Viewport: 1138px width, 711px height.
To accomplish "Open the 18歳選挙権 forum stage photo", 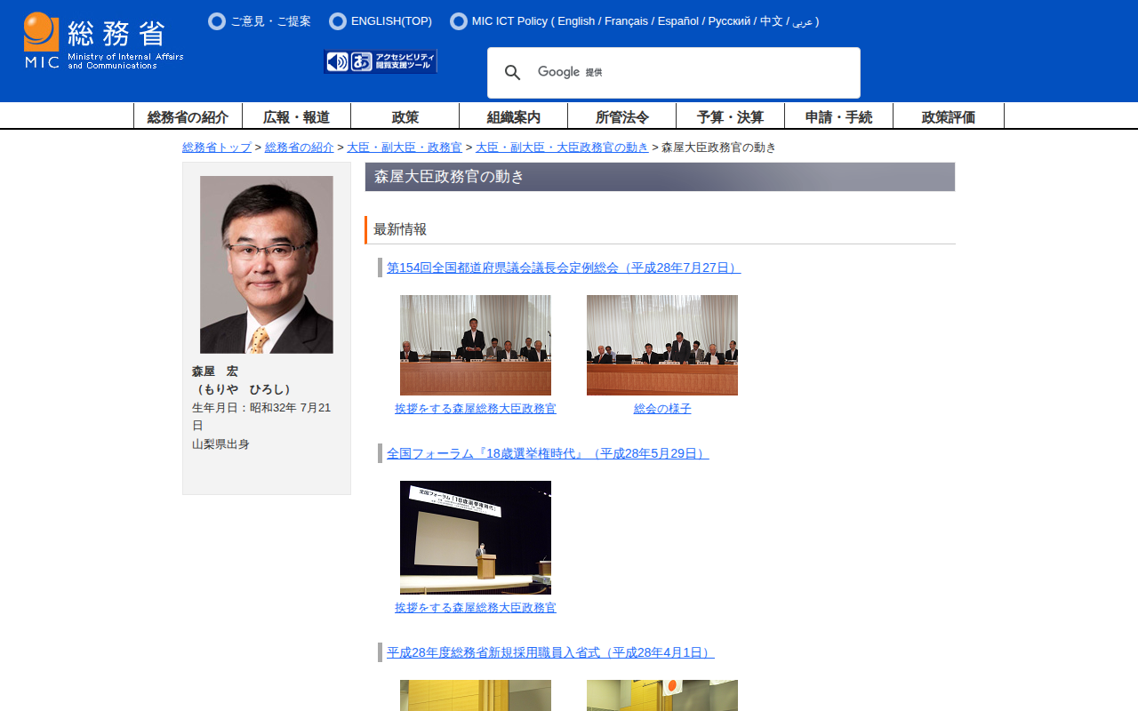I will click(x=476, y=538).
